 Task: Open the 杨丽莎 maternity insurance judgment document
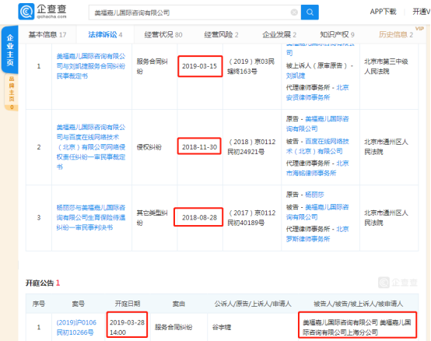coord(91,217)
